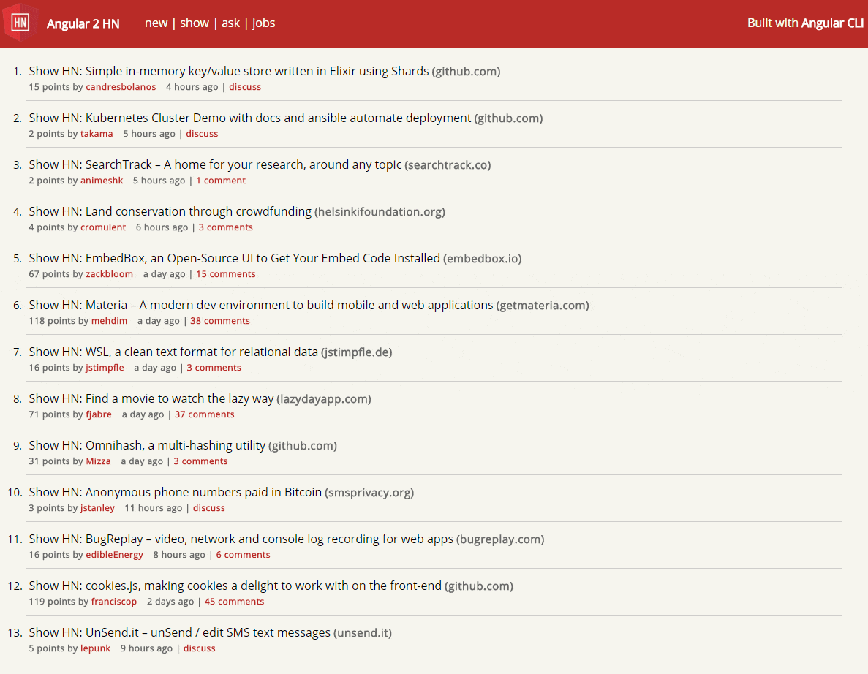Open the 45 comments link
868x674 pixels.
pos(234,601)
